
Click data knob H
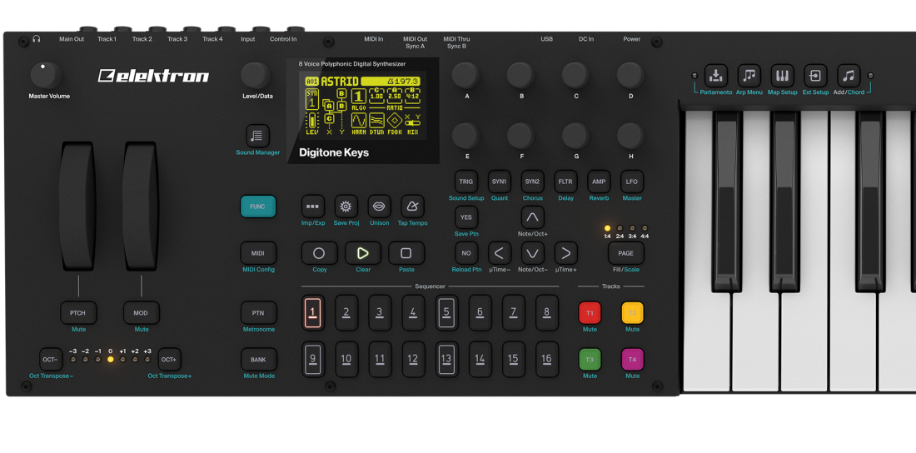(631, 136)
